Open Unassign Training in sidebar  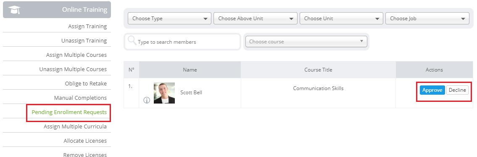click(x=84, y=40)
